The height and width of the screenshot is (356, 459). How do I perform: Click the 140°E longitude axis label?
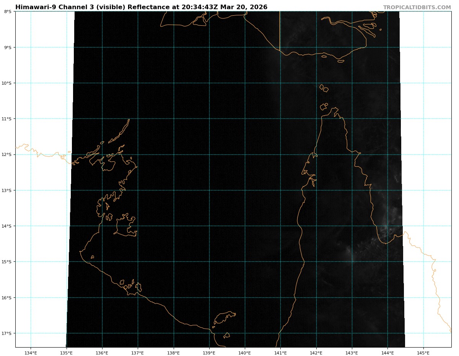pyautogui.click(x=245, y=353)
